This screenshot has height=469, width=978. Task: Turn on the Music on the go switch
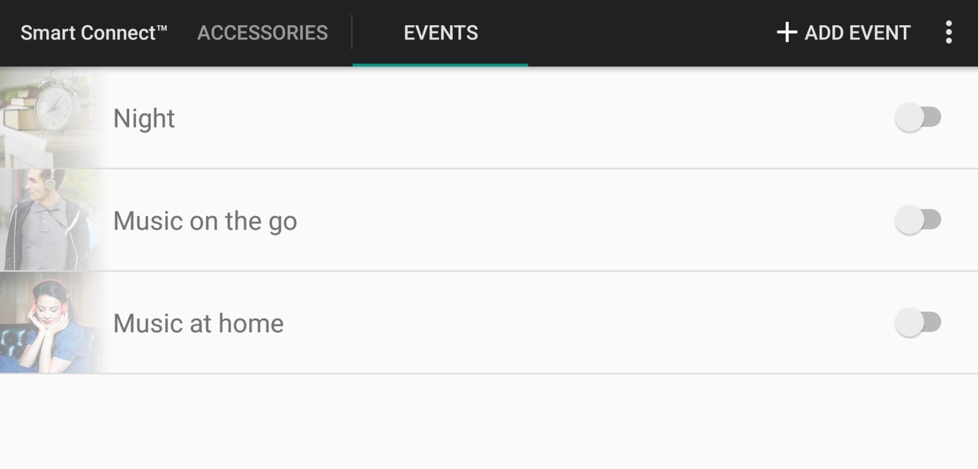918,220
